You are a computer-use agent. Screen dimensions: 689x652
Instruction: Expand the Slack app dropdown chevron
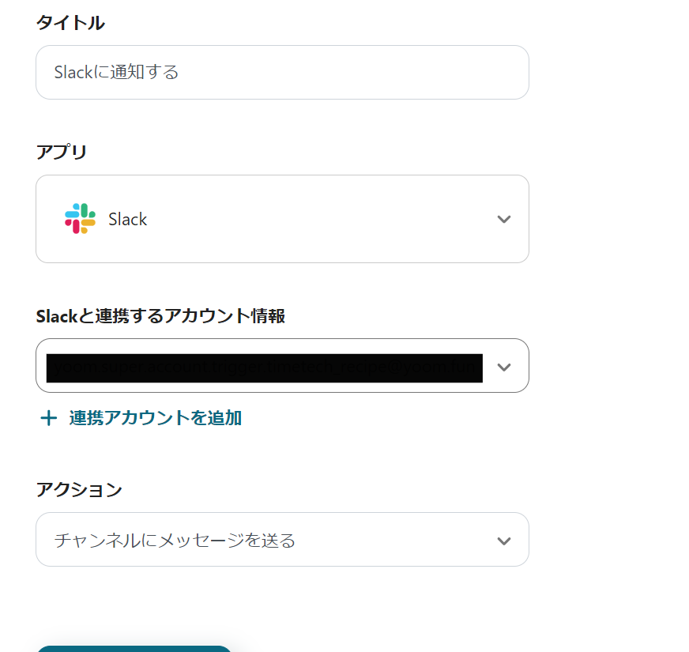pyautogui.click(x=503, y=219)
